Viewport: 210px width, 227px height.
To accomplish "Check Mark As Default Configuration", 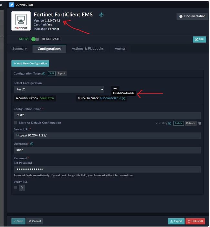I will click(16, 123).
